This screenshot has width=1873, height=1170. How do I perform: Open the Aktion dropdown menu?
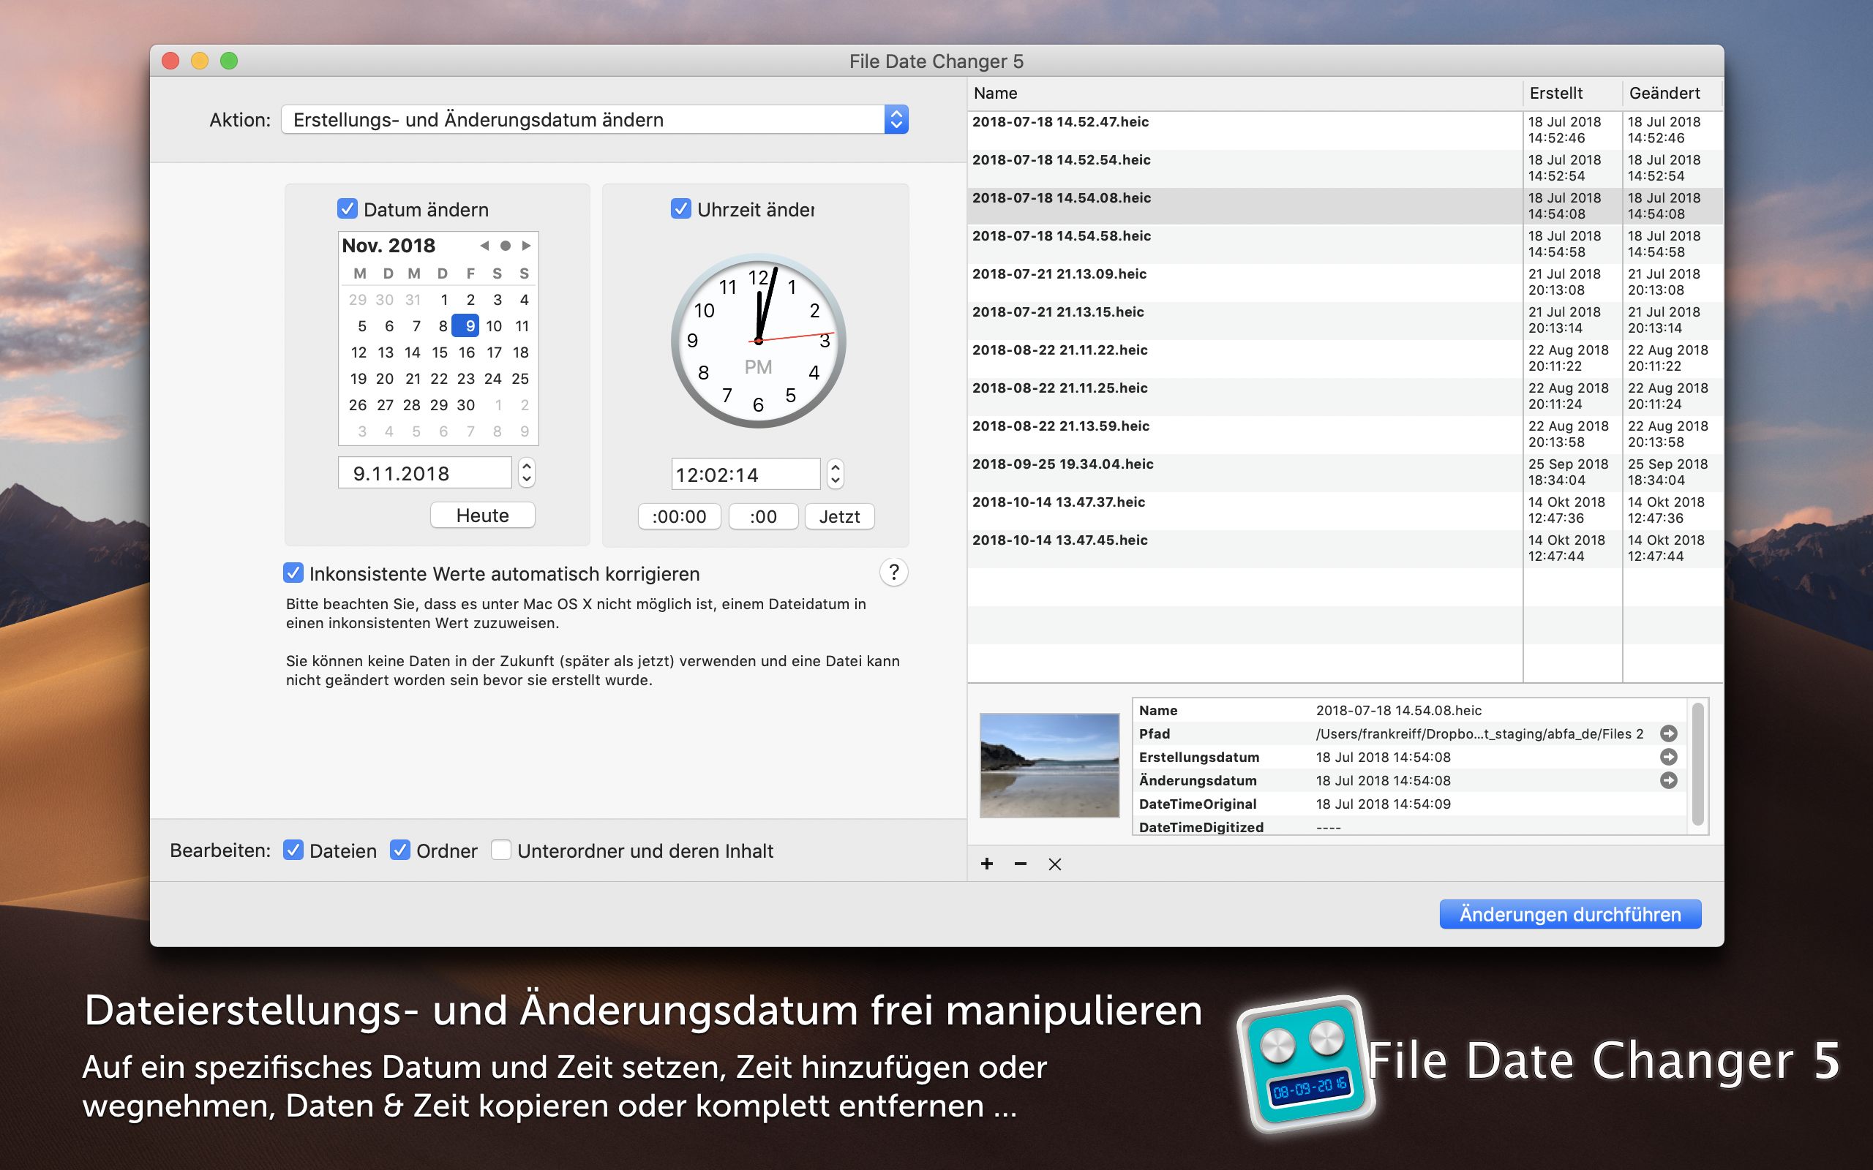[x=593, y=119]
